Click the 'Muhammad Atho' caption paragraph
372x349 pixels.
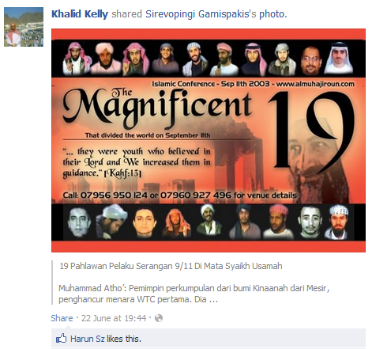click(194, 294)
